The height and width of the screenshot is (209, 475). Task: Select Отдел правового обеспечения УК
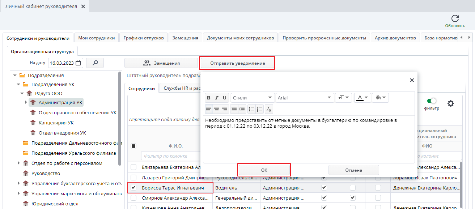tap(77, 112)
